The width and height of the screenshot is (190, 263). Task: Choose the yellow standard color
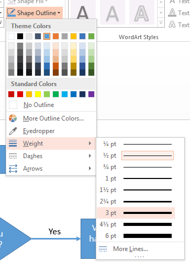point(38,94)
